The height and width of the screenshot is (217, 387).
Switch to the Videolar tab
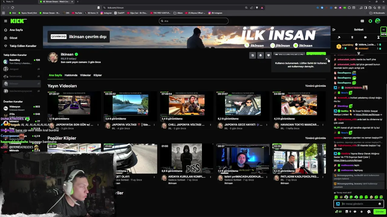(85, 75)
